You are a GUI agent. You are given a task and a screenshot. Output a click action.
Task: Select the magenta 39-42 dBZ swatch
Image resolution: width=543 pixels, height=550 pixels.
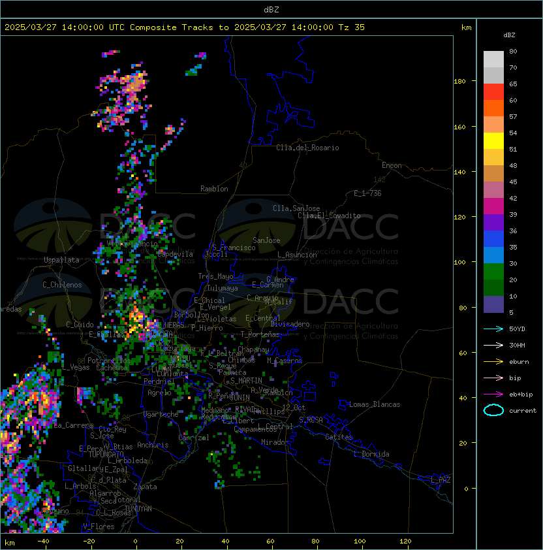[x=493, y=206]
